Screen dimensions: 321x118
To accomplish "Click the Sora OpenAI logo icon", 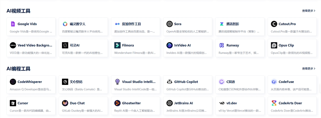I will point(169,24).
